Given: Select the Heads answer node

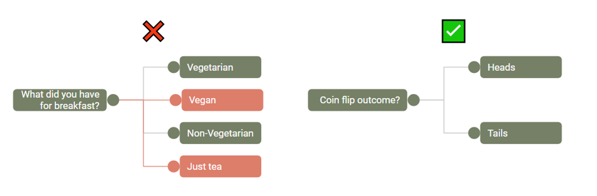Looking at the screenshot, I should [x=521, y=67].
